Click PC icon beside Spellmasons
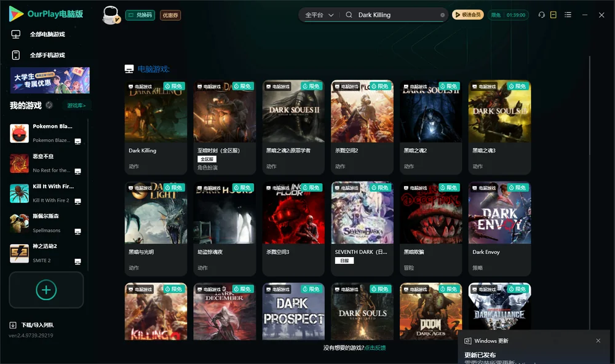 77,231
